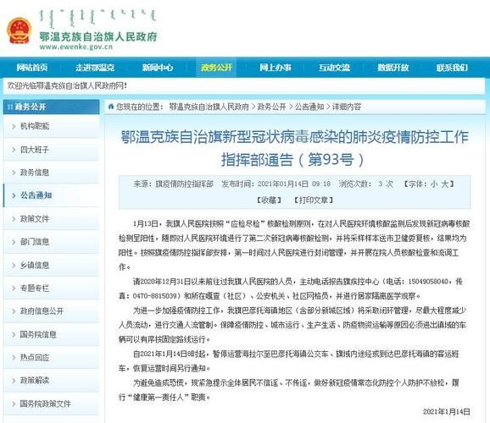Open 乡镇信息 in sidebar
The width and height of the screenshot is (490, 423).
click(35, 266)
